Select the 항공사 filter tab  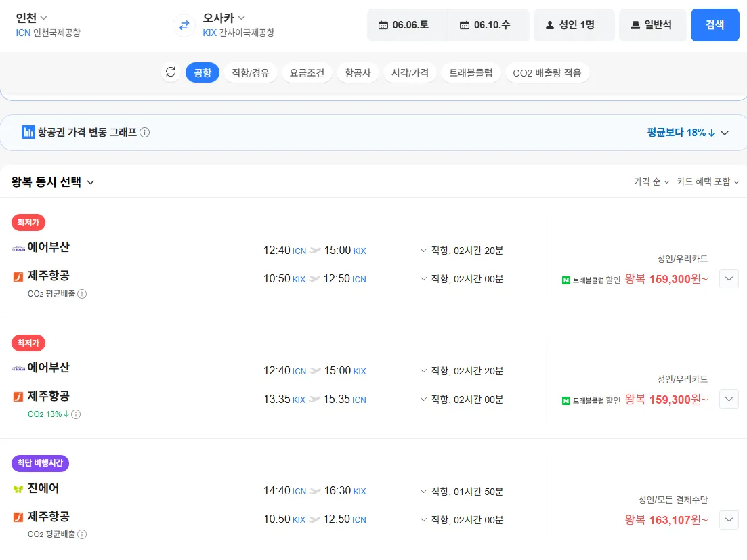pyautogui.click(x=358, y=72)
